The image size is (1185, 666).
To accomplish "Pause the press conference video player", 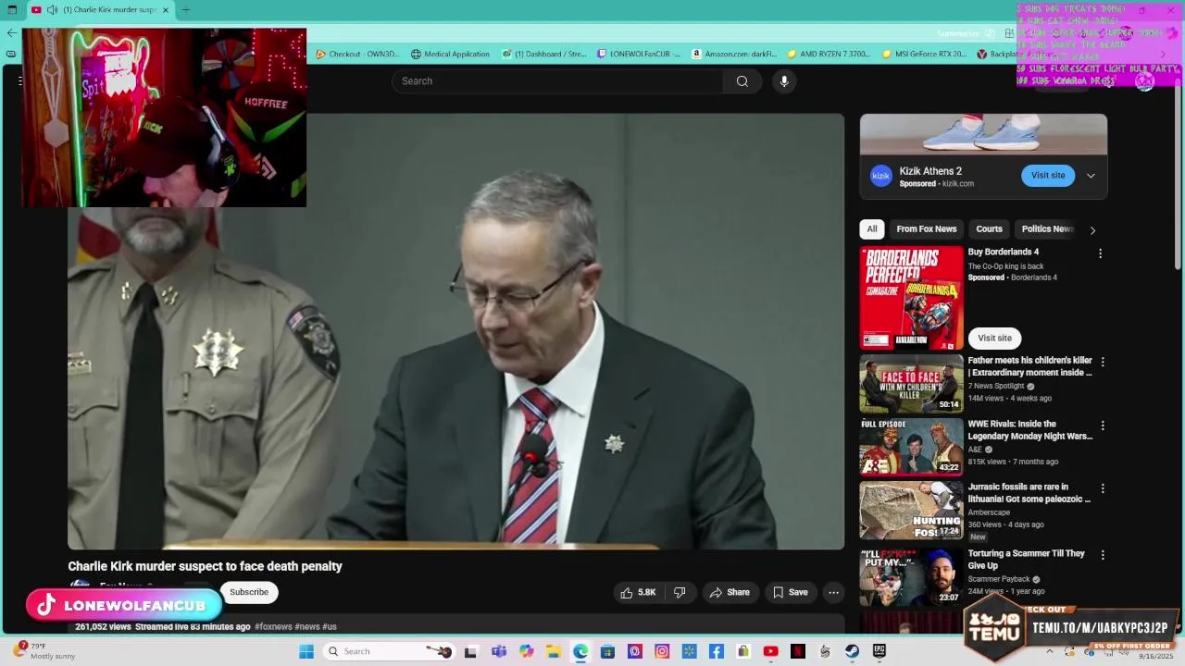I will [455, 331].
